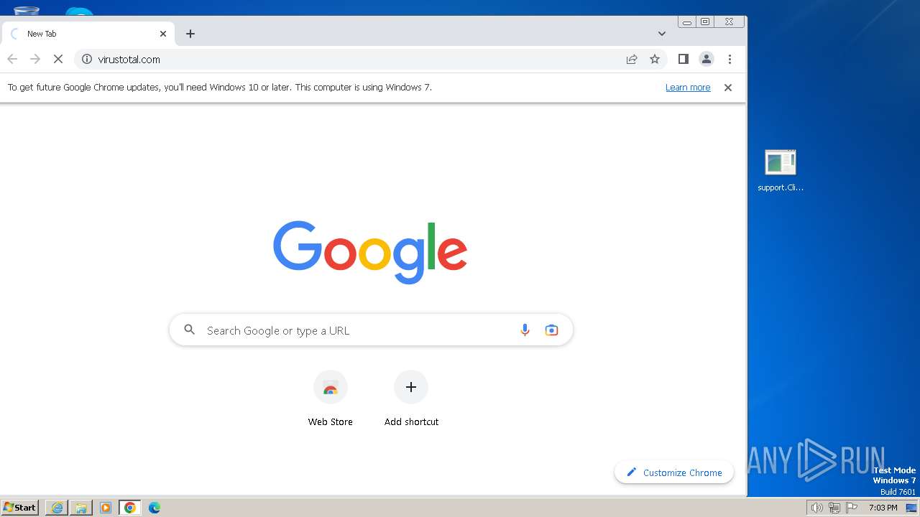
Task: Select the New Tab tab
Action: click(88, 34)
